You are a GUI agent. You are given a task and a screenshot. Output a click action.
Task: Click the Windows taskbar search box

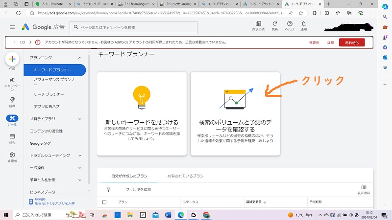(49, 215)
